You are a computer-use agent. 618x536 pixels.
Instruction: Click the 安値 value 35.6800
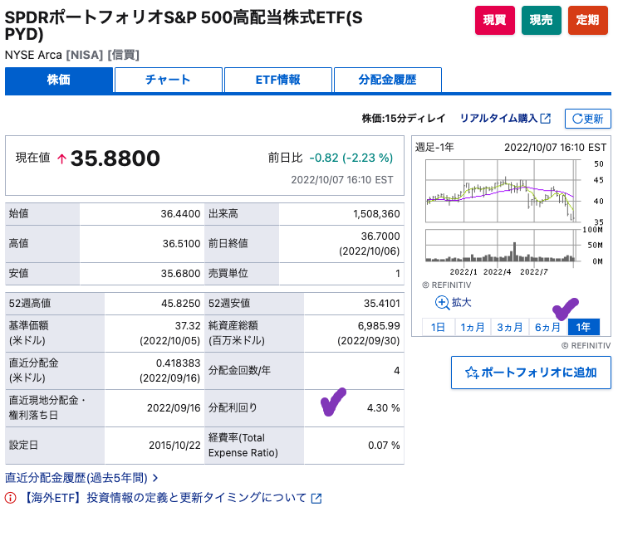[180, 273]
